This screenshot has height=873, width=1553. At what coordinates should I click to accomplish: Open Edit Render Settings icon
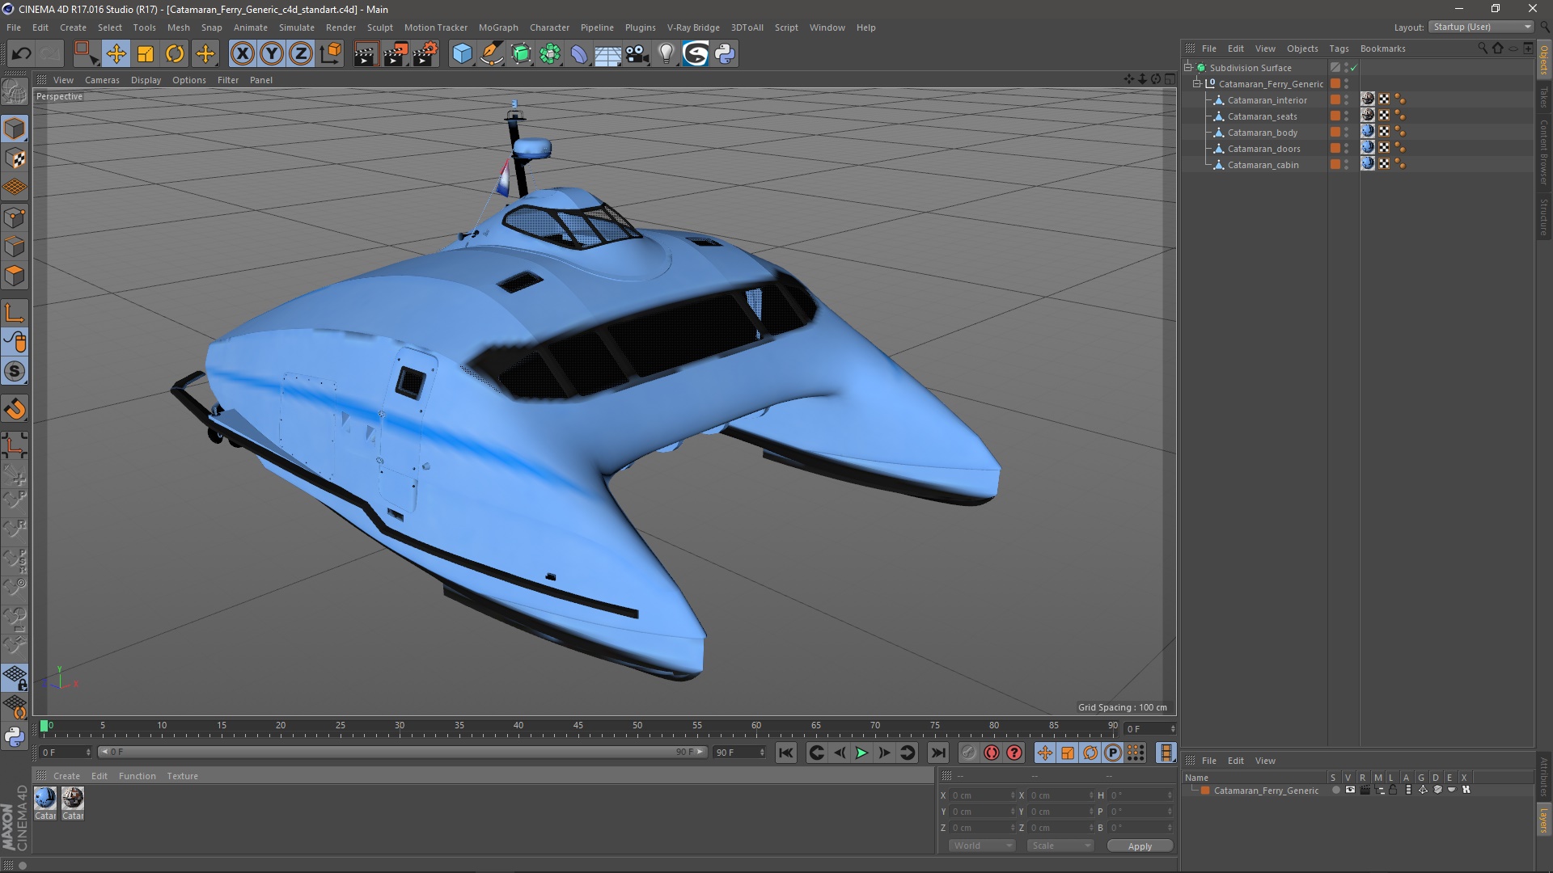pyautogui.click(x=425, y=54)
